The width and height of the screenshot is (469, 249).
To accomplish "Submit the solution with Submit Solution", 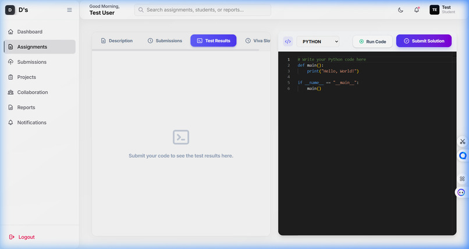I will (x=424, y=41).
